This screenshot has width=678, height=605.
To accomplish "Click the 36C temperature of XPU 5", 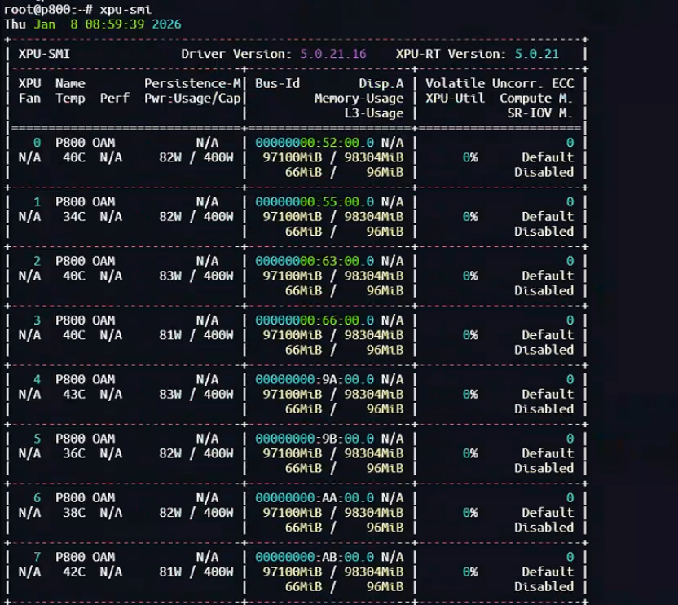I will 74,453.
